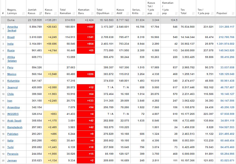Open the Spanyol country link
This screenshot has height=164, width=236.
point(13,87)
